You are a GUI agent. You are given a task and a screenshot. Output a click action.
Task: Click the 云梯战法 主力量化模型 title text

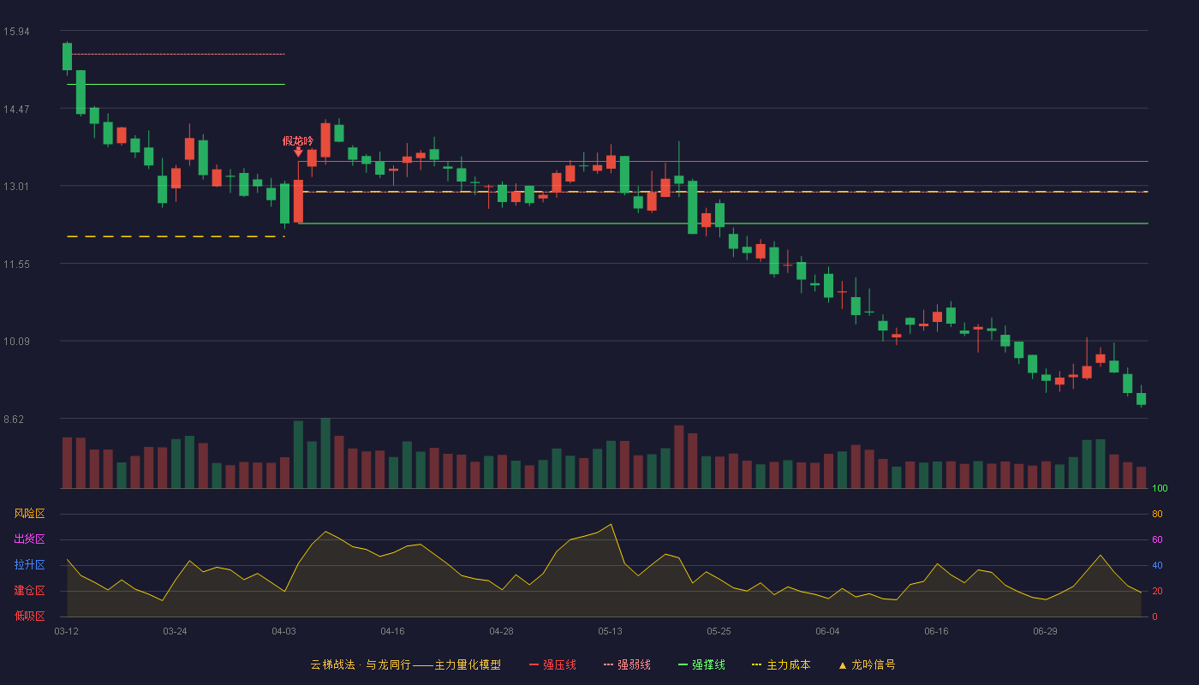[405, 664]
